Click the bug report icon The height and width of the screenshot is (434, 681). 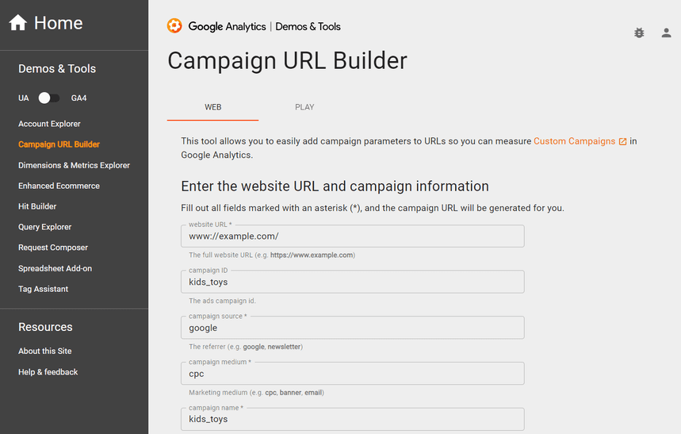pos(639,33)
